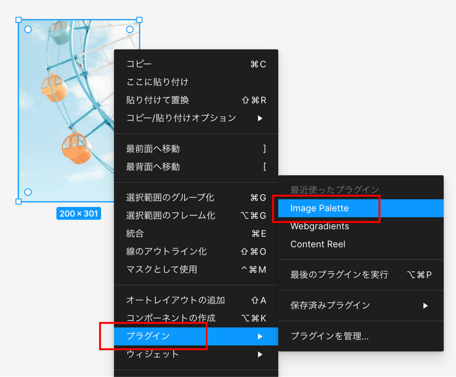The width and height of the screenshot is (456, 377).
Task: Open the プラグイン submenu
Action: pos(196,337)
